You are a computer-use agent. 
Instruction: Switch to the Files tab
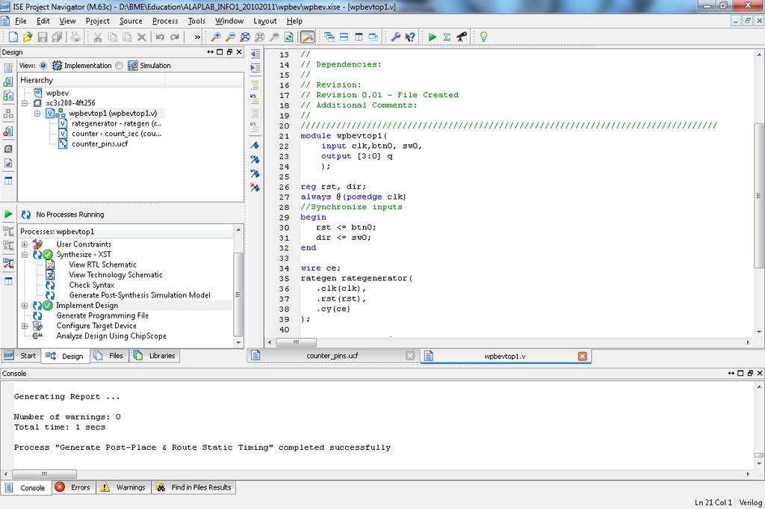click(109, 356)
